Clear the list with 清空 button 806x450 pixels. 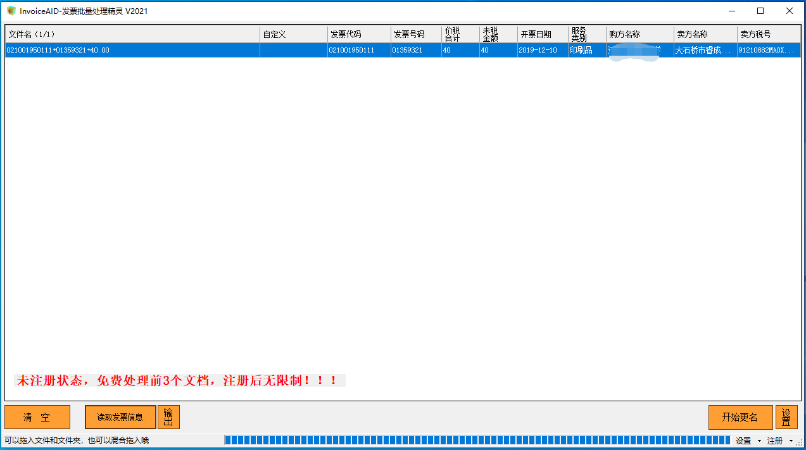37,417
